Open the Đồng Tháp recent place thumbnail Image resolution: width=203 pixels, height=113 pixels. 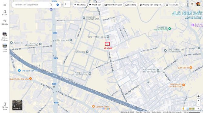tap(5, 46)
